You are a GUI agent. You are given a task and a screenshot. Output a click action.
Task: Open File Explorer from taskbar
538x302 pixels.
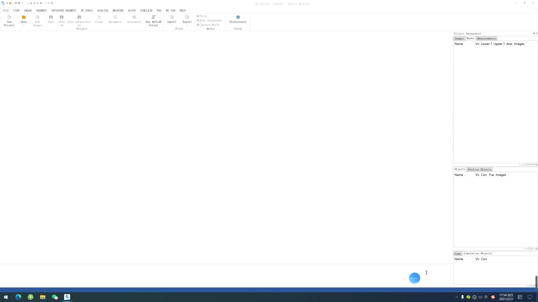point(43,297)
